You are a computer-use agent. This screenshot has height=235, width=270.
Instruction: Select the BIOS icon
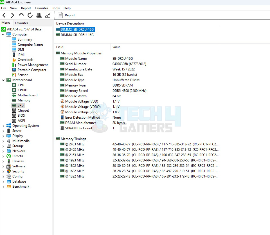(14, 116)
